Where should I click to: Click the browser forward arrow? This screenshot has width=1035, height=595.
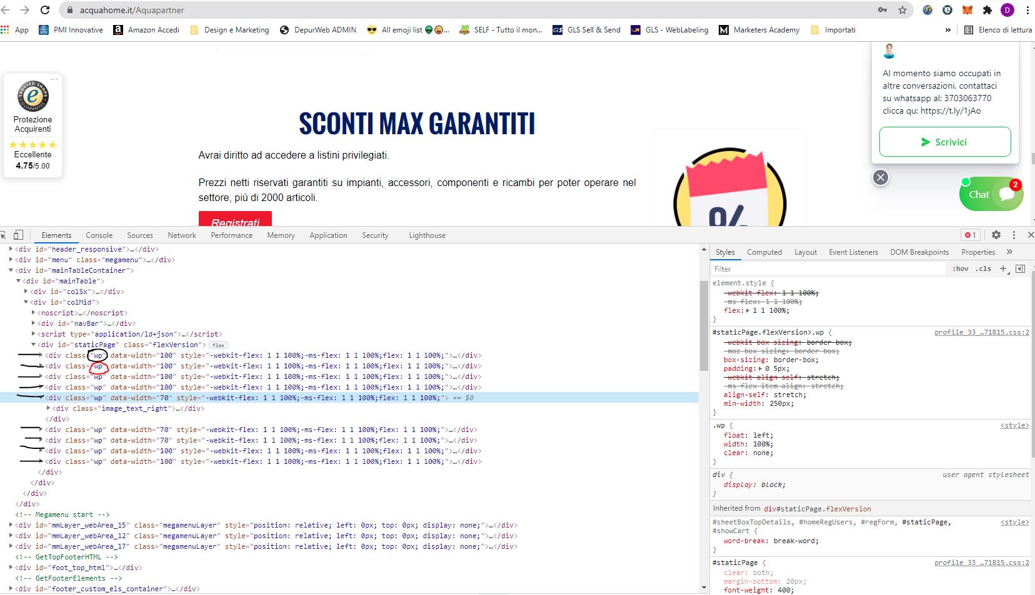(x=25, y=10)
